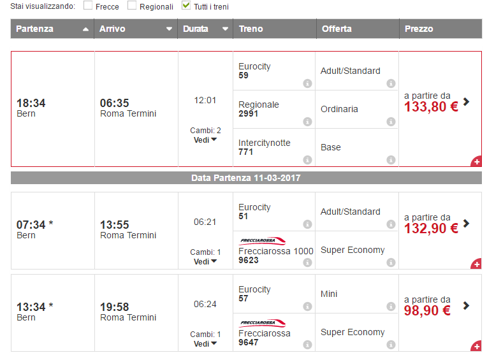This screenshot has height=353, width=487.
Task: Click info icon for Frecciarossa 1000 9623
Action: click(307, 263)
